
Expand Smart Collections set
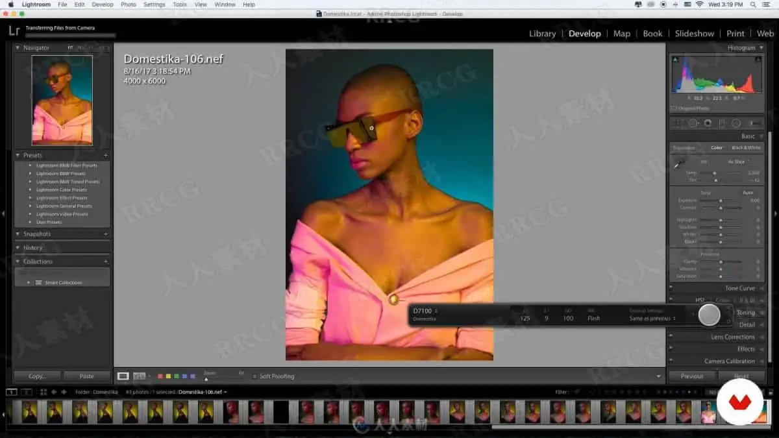tap(29, 282)
